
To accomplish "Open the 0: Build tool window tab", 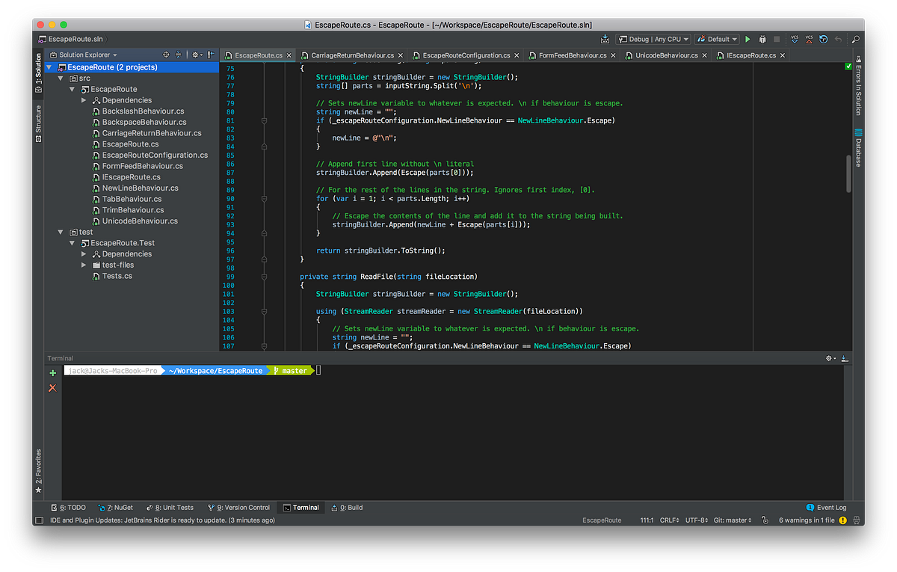I will pos(346,507).
